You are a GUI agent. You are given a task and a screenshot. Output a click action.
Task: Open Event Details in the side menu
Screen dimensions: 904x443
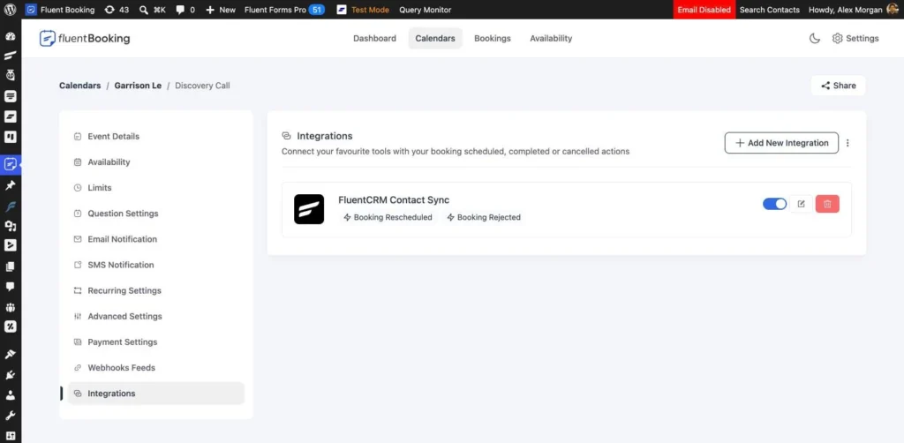156,137
